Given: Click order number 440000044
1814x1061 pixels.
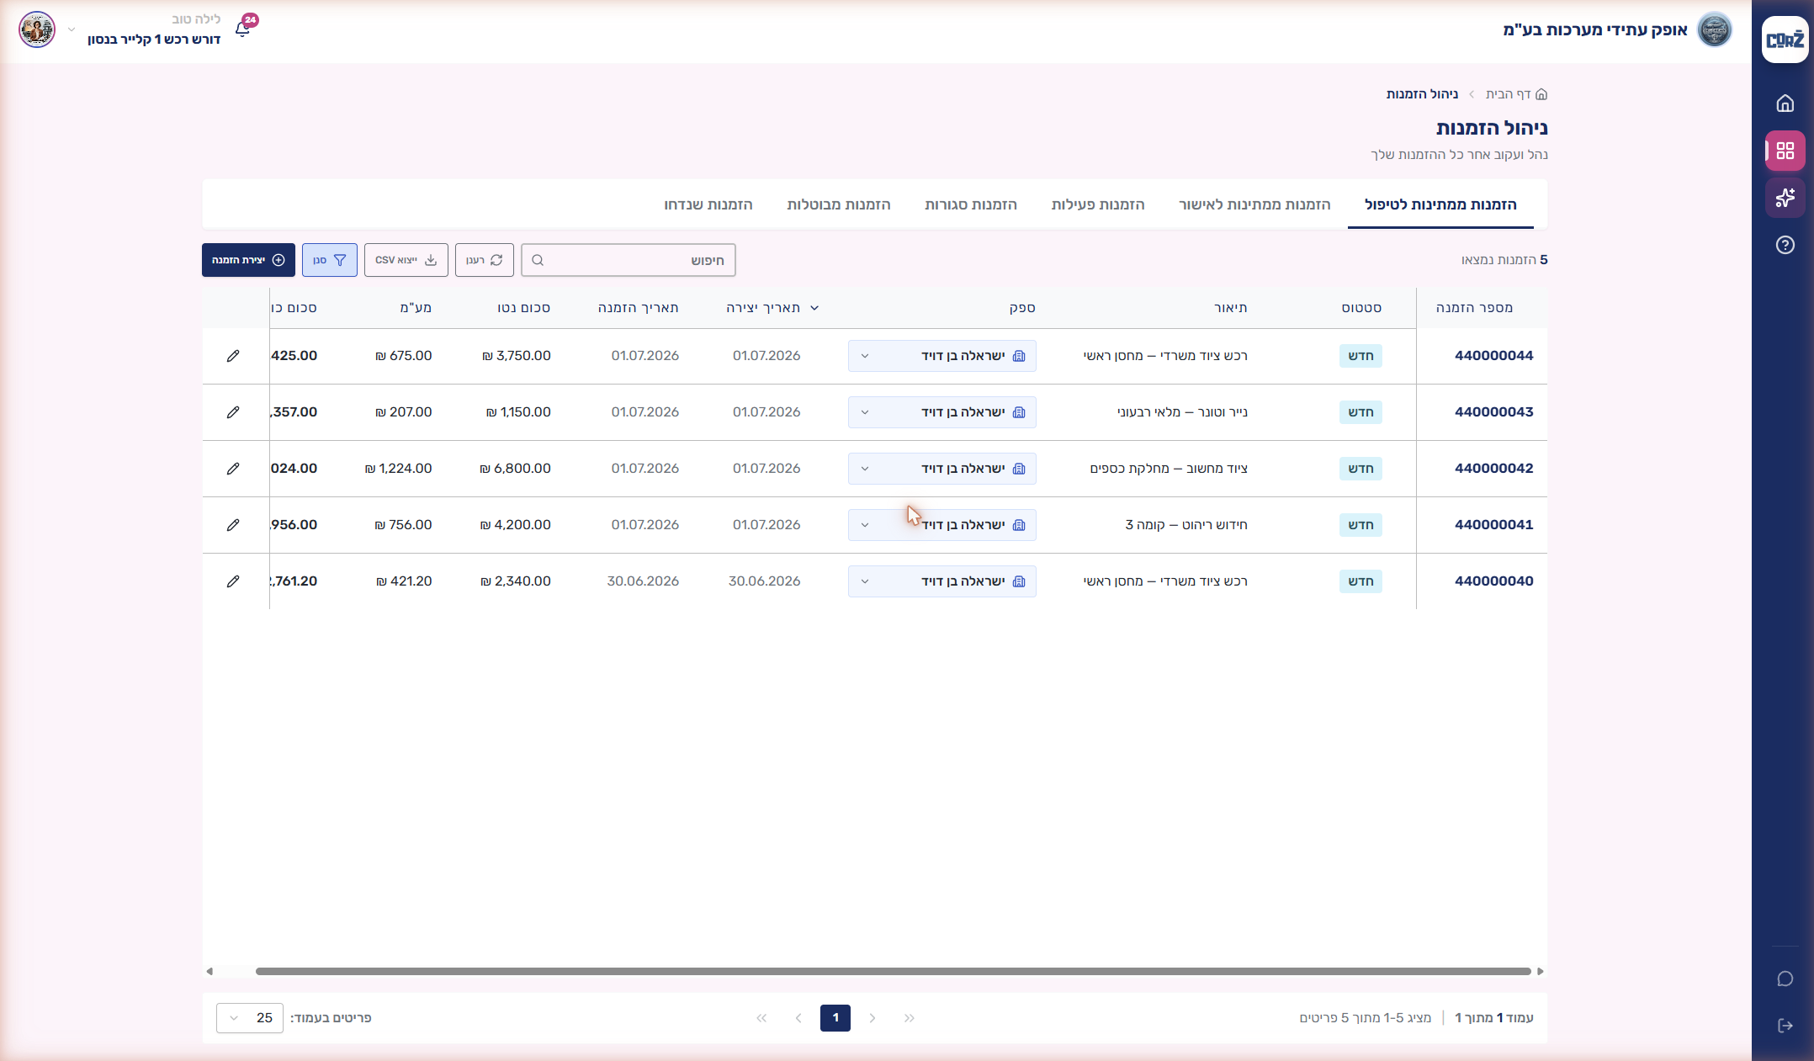Looking at the screenshot, I should coord(1494,356).
